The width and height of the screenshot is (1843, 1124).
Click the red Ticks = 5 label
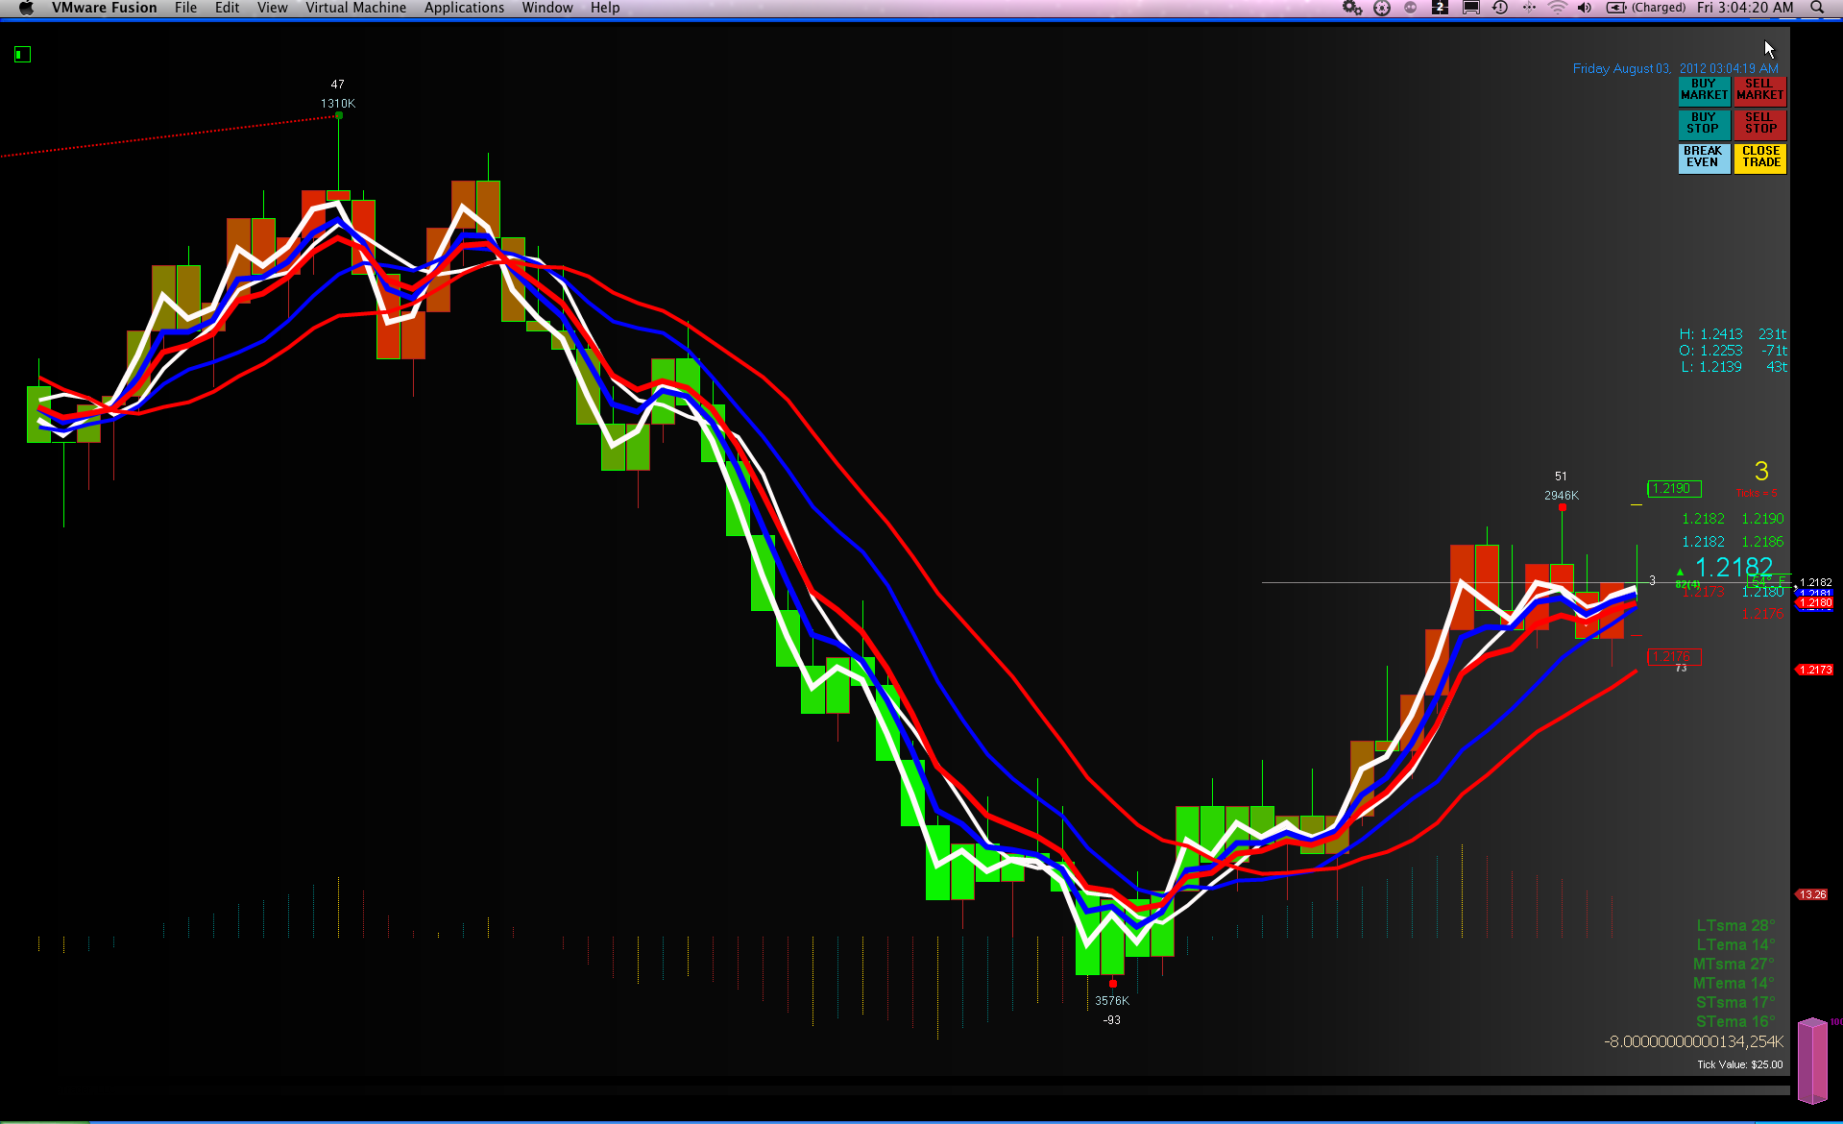[x=1756, y=494]
